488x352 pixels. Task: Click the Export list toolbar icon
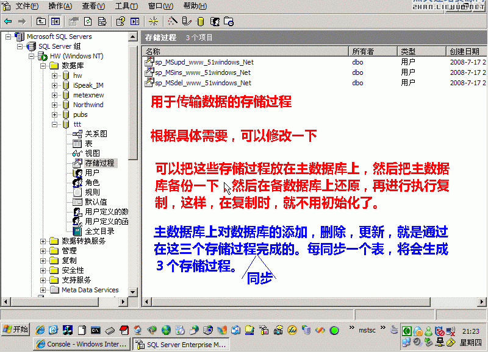pyautogui.click(x=102, y=21)
